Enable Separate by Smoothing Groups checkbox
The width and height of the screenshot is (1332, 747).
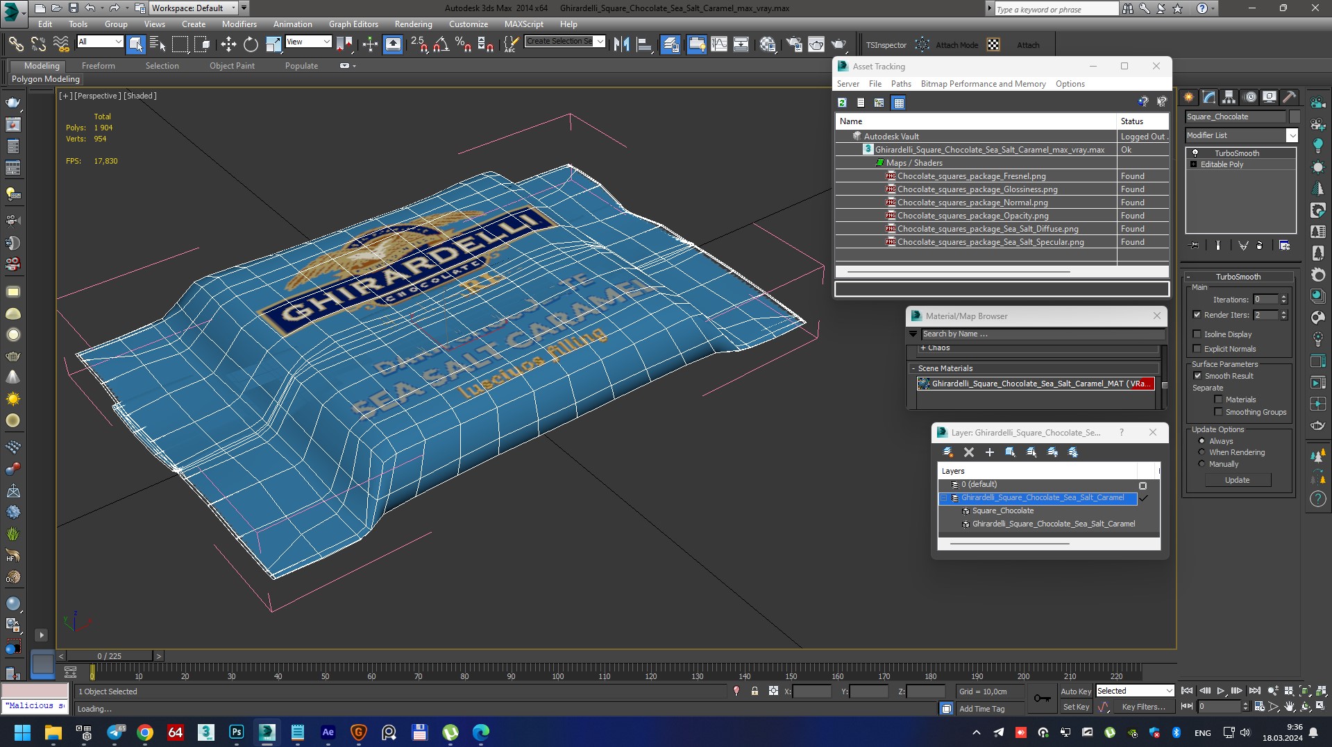click(1218, 412)
